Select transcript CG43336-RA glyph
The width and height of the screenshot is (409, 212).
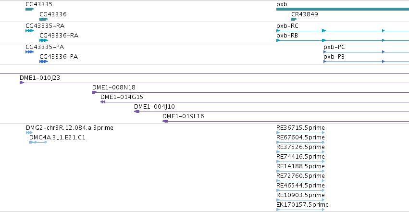(44, 40)
